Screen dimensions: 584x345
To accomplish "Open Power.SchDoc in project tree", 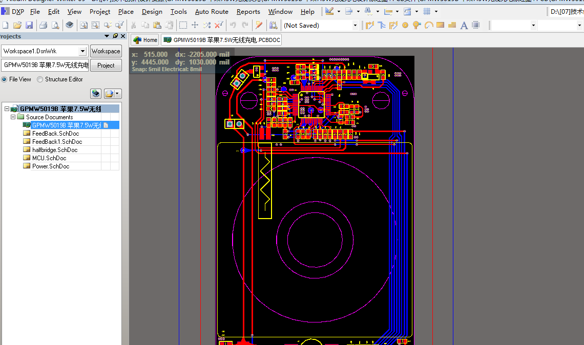I will [x=51, y=166].
